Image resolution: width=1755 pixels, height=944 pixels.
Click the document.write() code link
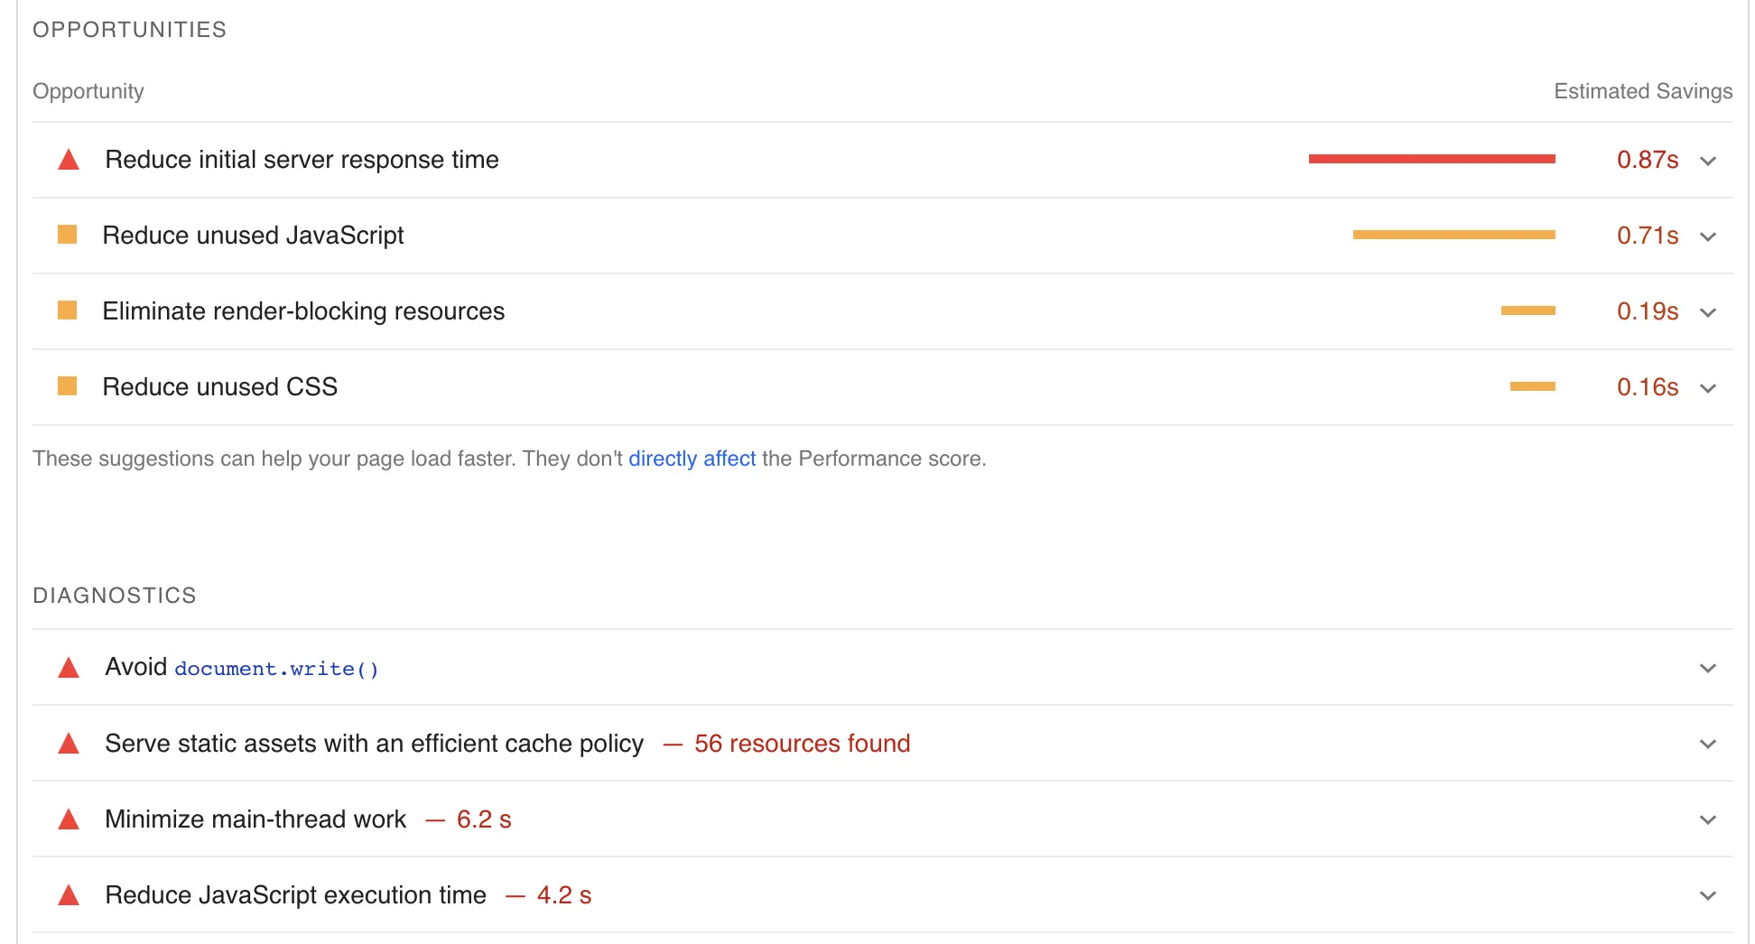(276, 669)
